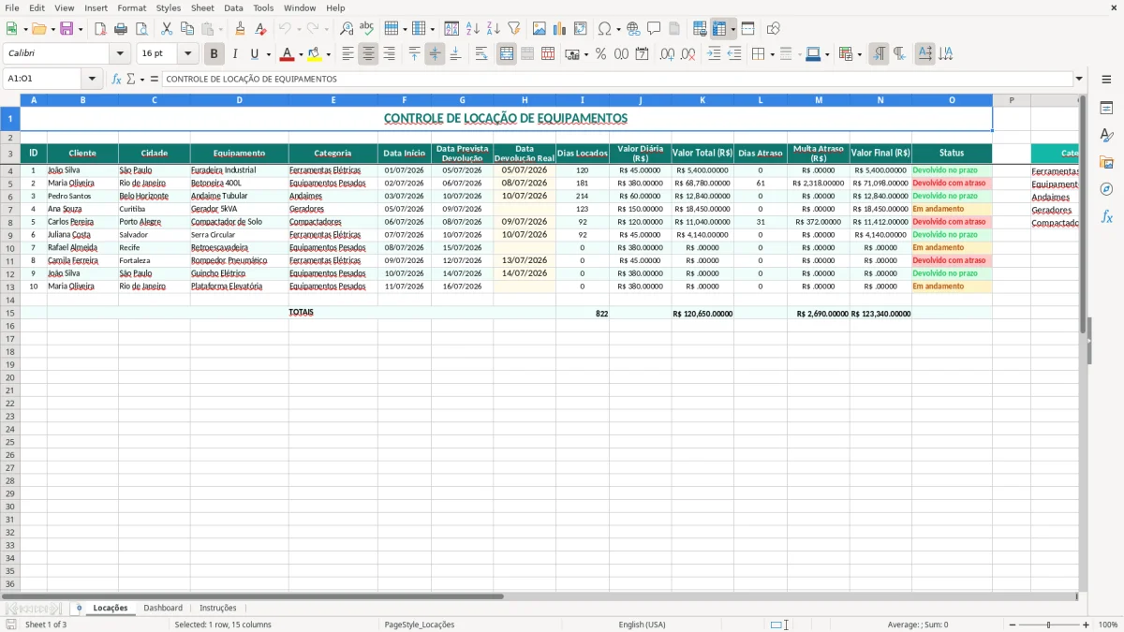This screenshot has height=632, width=1124.
Task: Insert an image
Action: pos(540,29)
